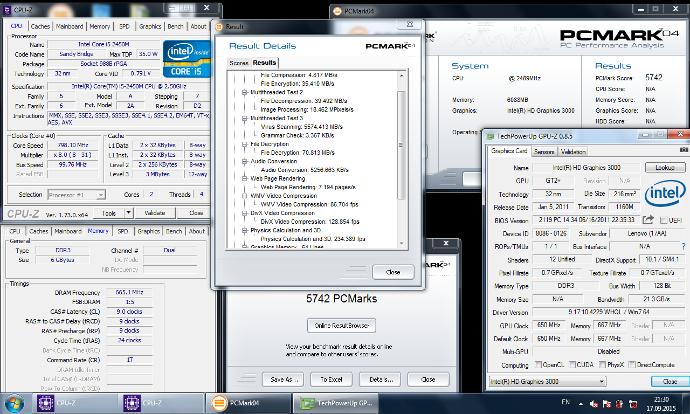Click the muted volume tray icon
Image resolution: width=690 pixels, height=414 pixels.
point(594,403)
